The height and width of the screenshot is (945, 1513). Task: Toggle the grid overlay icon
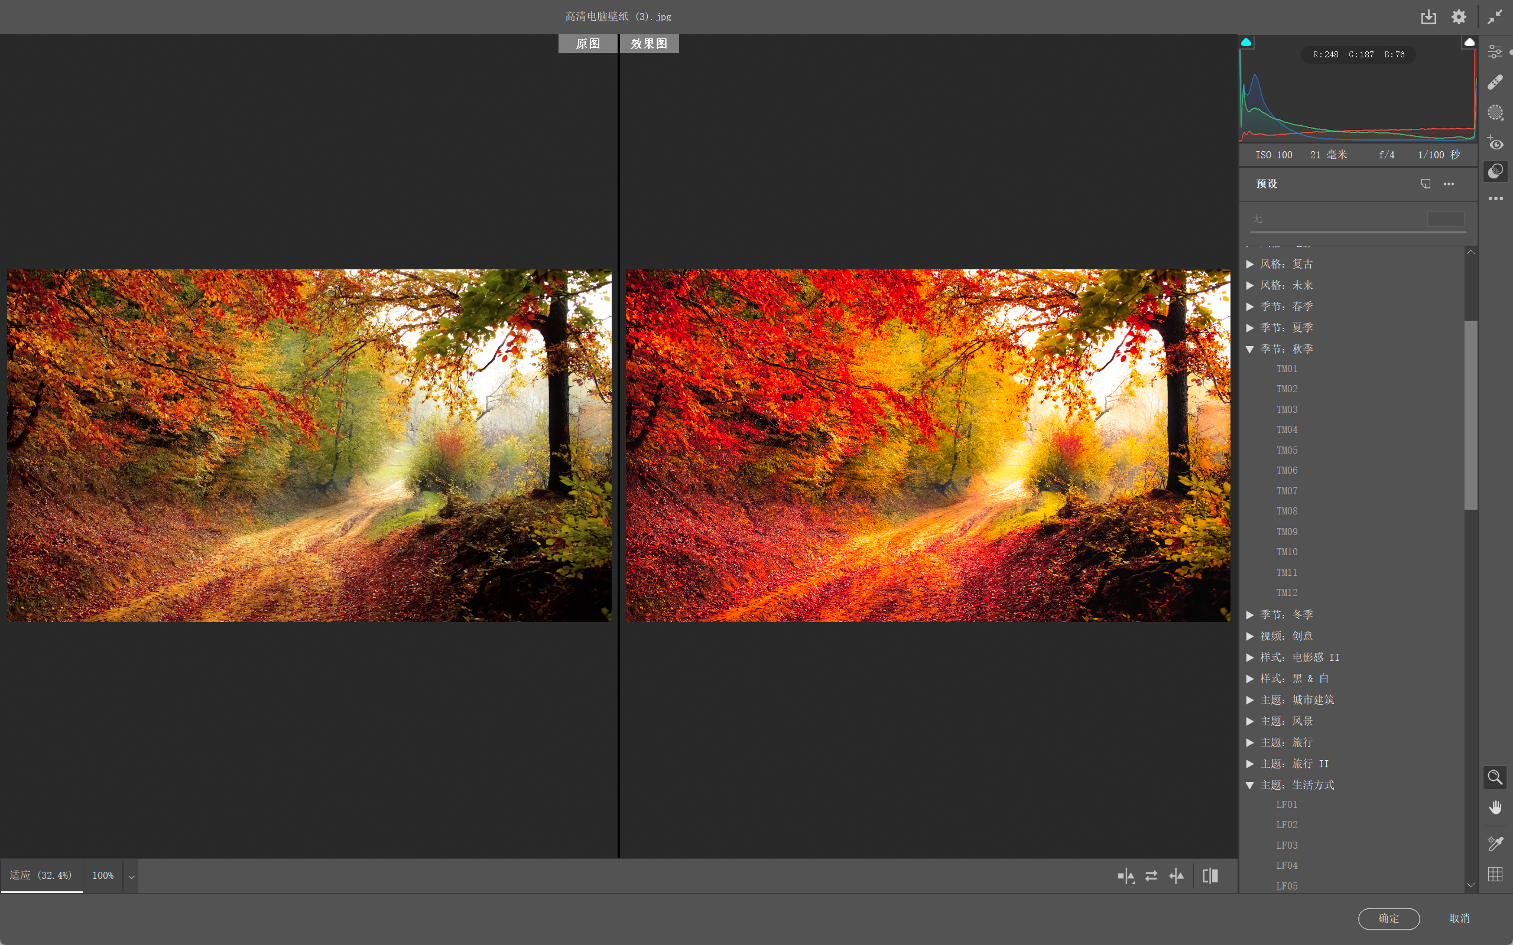[x=1495, y=874]
